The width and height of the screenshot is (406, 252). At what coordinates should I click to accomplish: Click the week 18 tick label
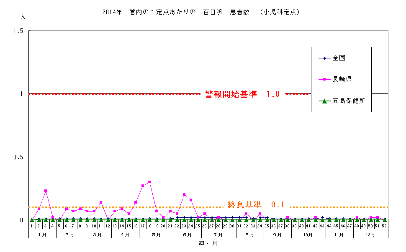point(149,226)
